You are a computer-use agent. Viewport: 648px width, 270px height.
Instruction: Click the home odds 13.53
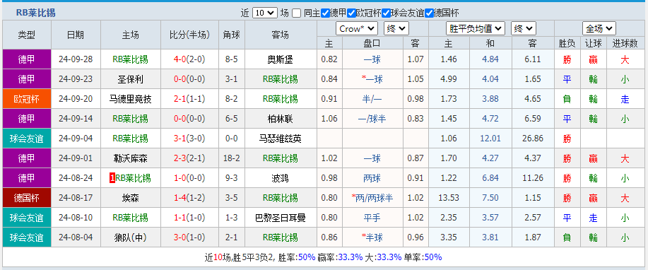click(449, 198)
